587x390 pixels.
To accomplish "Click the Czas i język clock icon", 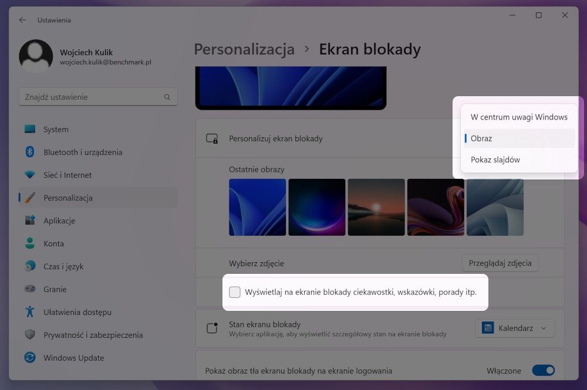I will 30,266.
